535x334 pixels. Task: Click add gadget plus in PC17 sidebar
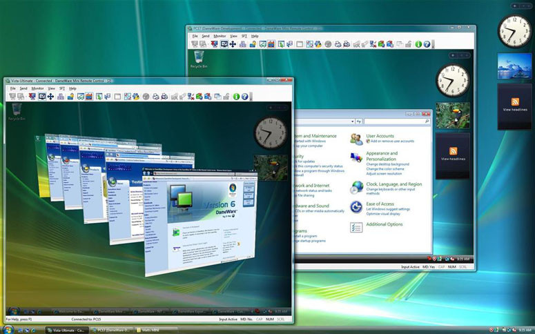(452, 55)
